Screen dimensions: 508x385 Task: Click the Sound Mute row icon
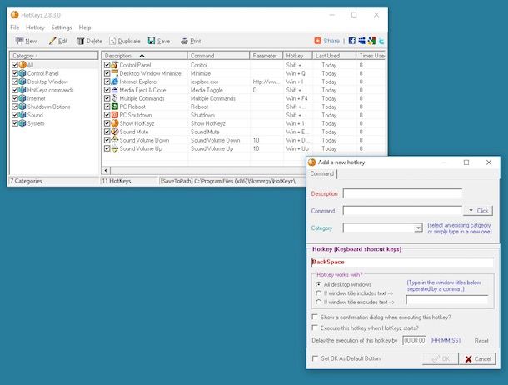[x=115, y=132]
